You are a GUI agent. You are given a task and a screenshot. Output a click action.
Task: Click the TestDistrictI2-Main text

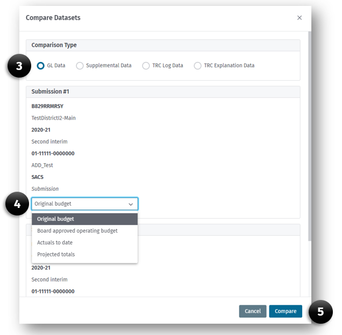[x=53, y=118]
